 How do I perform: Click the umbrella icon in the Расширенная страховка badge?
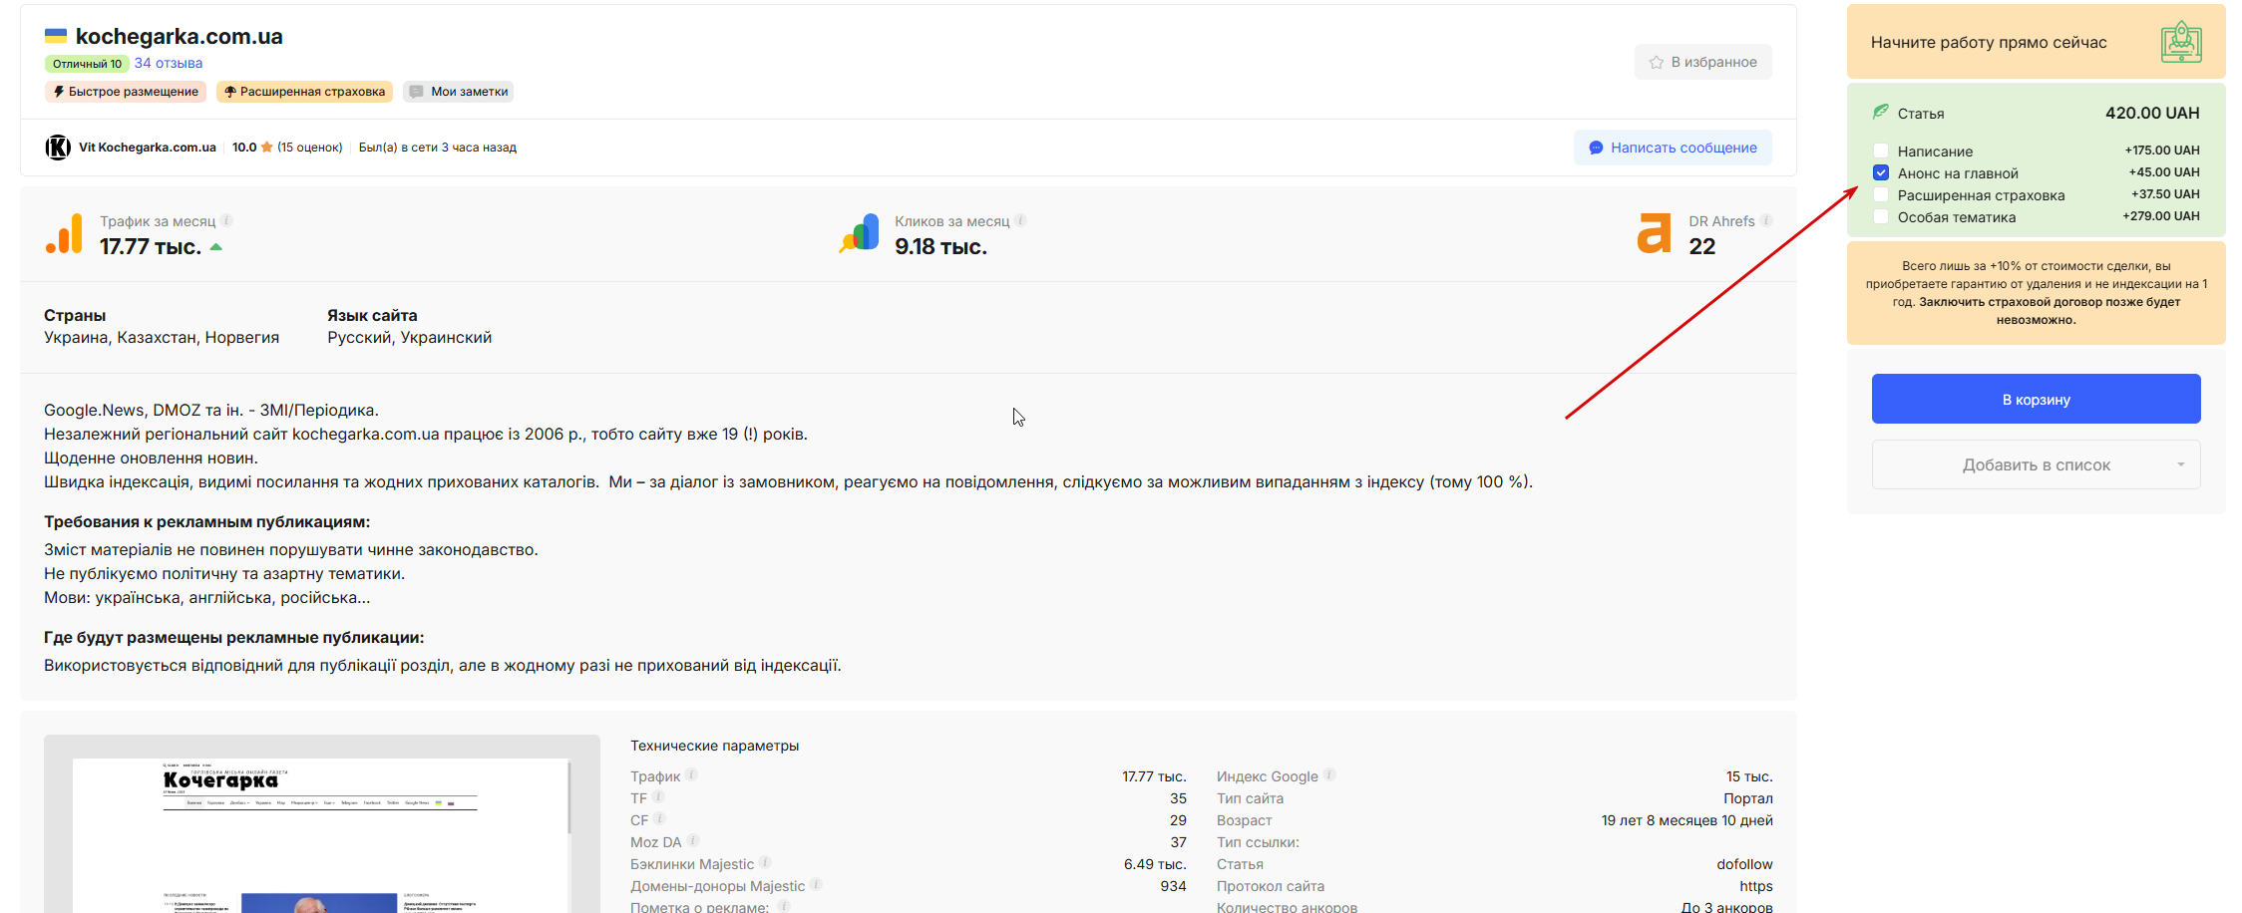tap(230, 92)
